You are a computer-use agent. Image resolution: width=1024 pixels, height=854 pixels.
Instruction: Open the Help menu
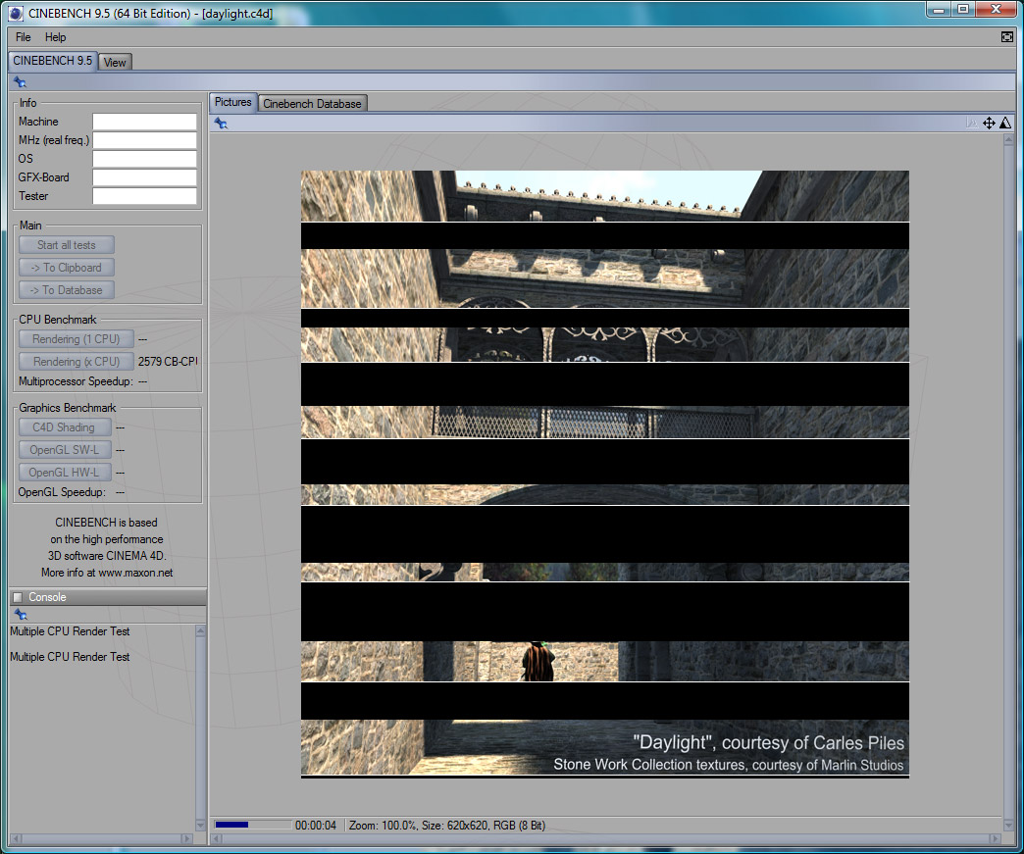click(56, 37)
